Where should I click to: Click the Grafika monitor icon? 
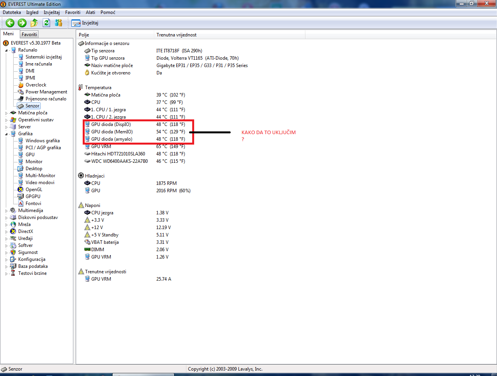click(13, 134)
